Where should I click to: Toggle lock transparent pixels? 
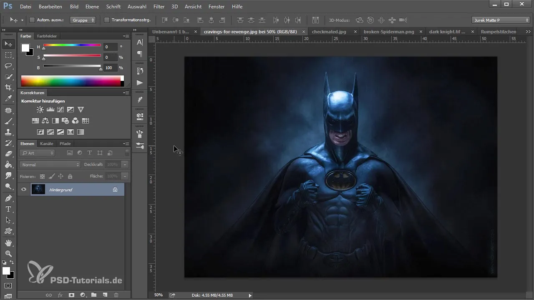click(42, 176)
